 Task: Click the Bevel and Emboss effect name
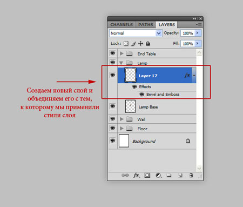point(163,95)
